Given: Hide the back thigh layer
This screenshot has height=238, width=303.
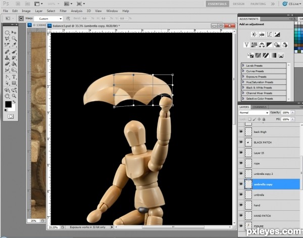Looking at the screenshot, I should (241, 132).
